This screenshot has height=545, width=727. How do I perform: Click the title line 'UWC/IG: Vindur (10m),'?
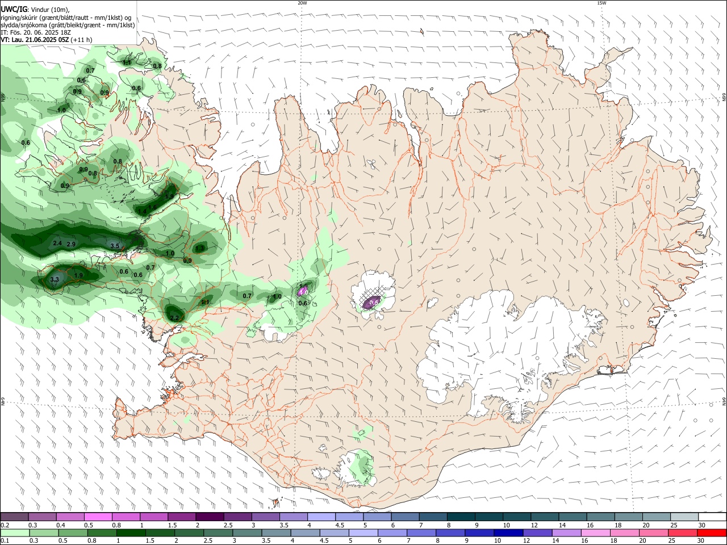click(x=35, y=10)
